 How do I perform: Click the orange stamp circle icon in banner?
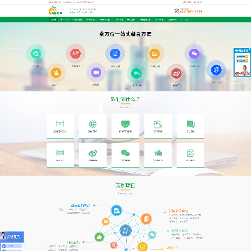click(x=56, y=73)
